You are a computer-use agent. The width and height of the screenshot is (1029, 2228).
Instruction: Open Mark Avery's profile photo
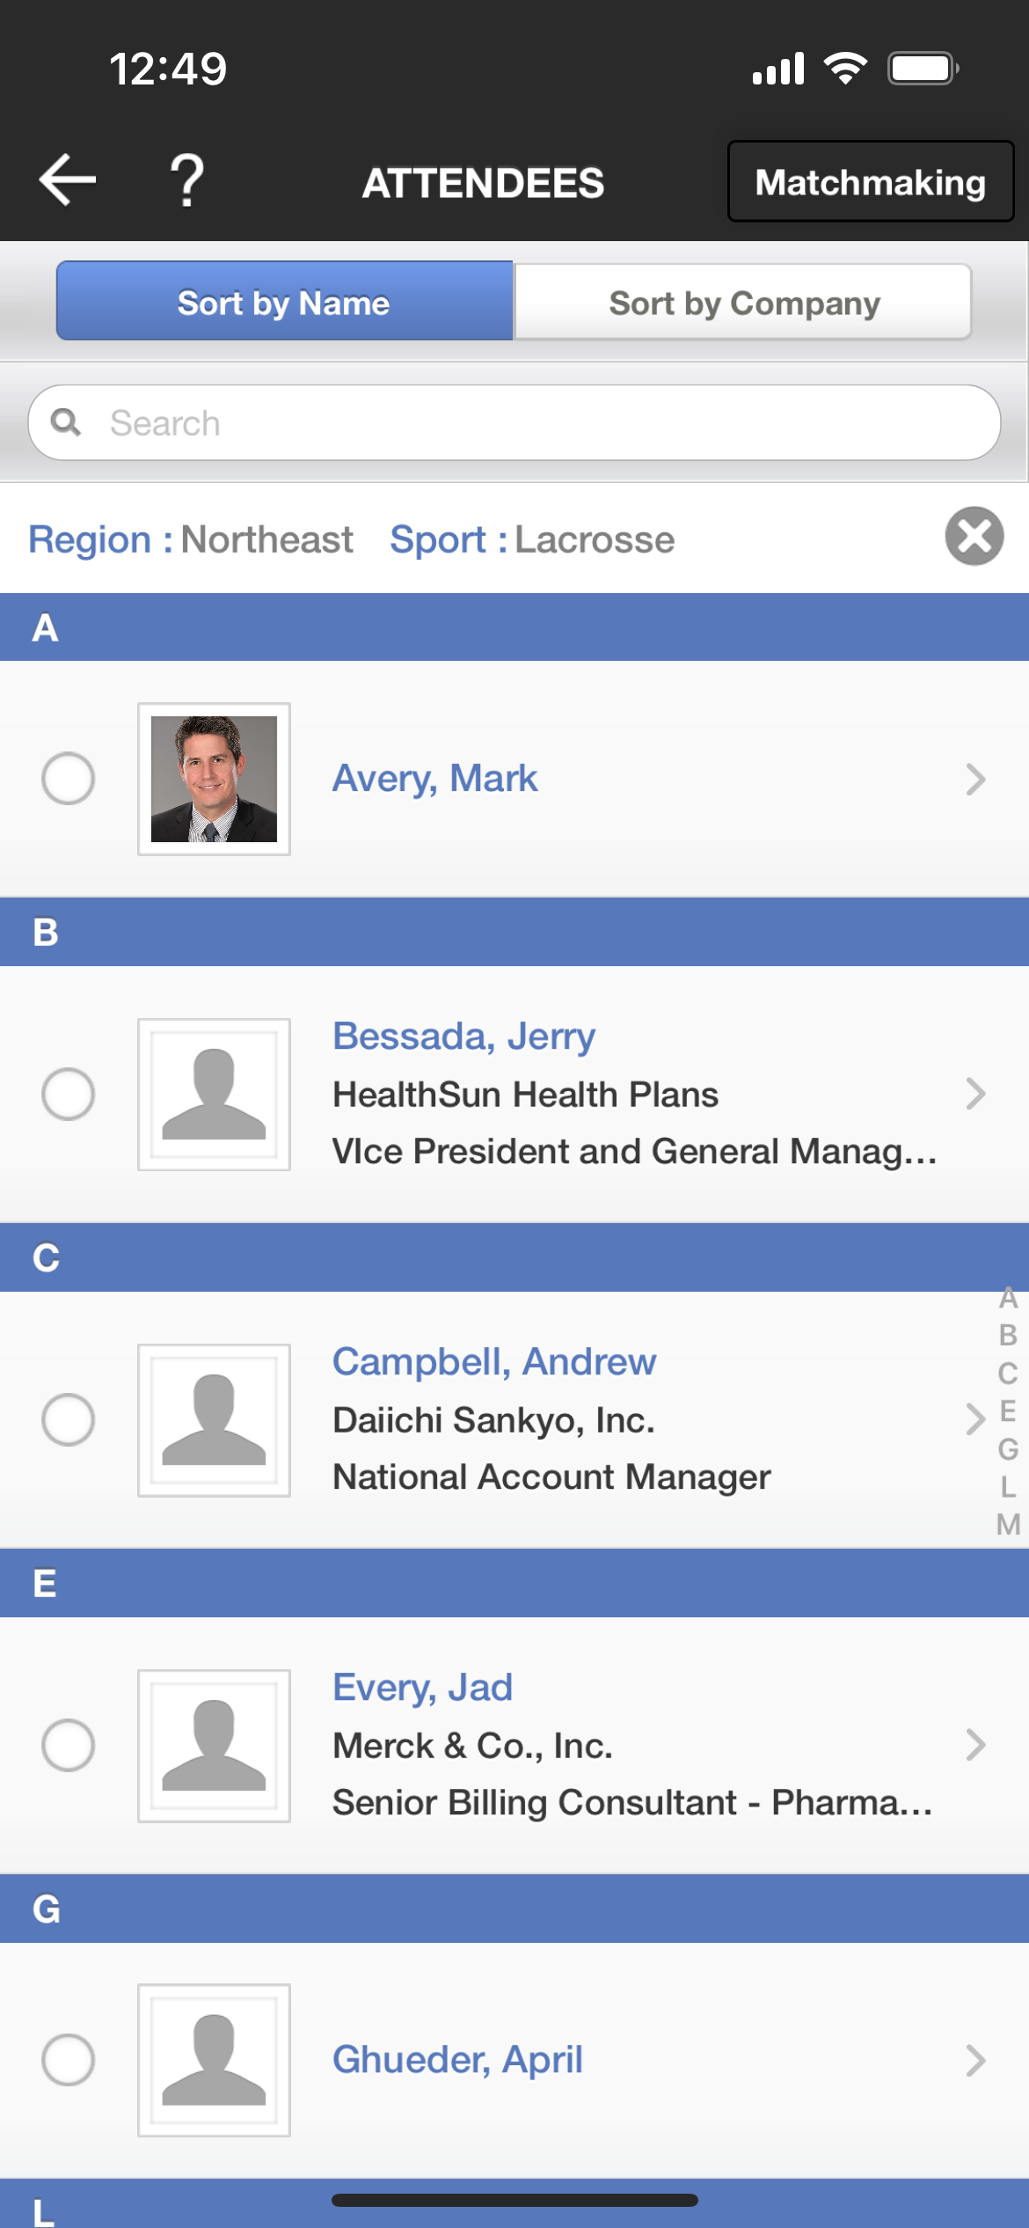click(x=214, y=779)
